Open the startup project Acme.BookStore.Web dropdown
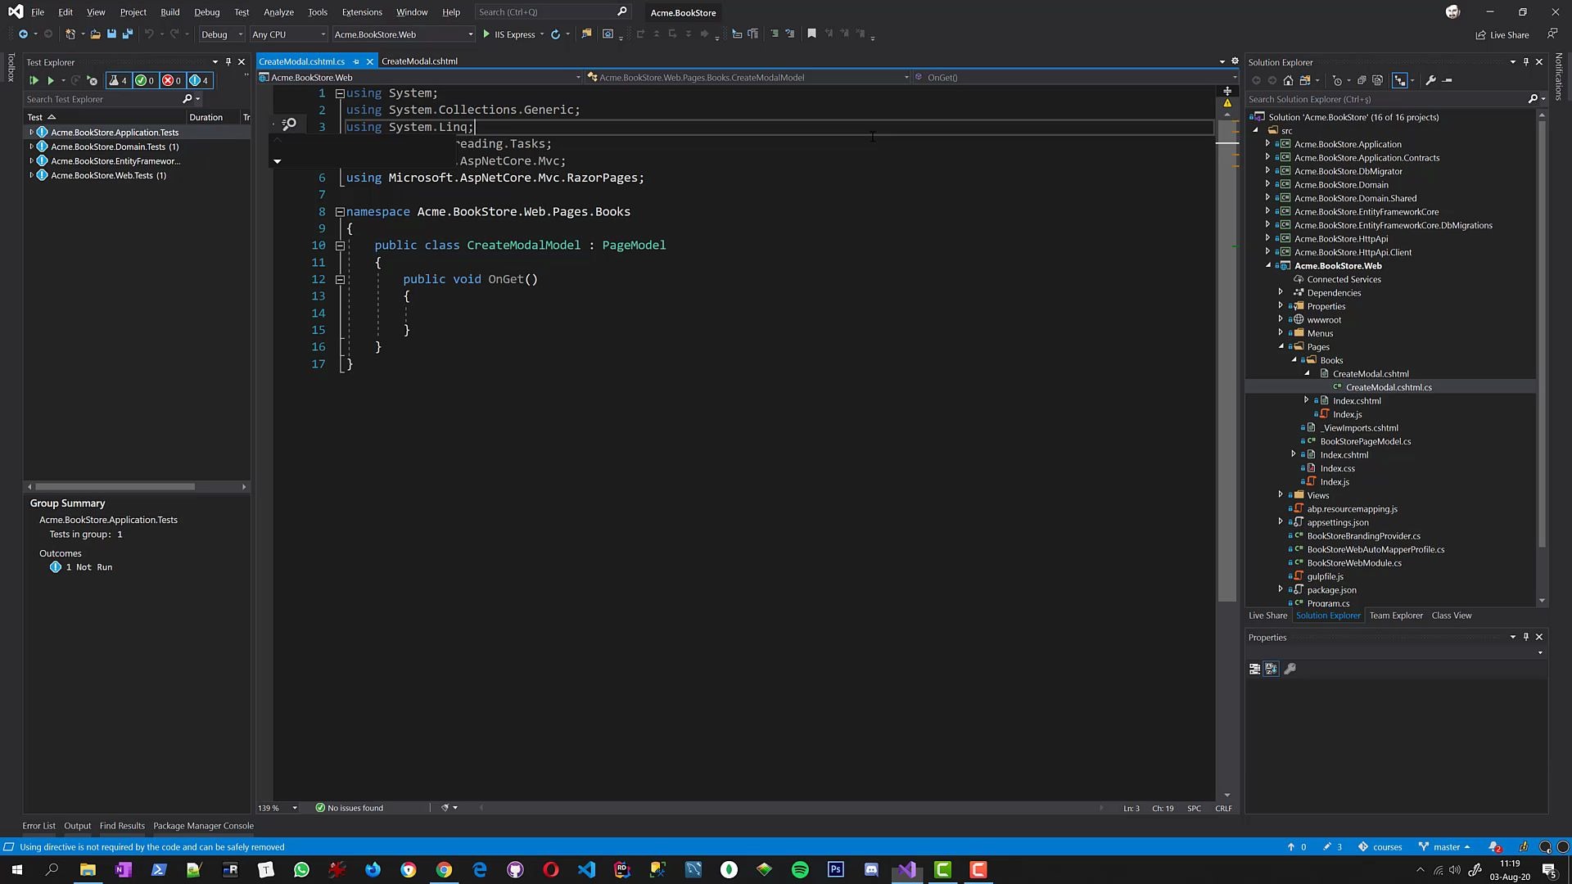 (x=403, y=34)
